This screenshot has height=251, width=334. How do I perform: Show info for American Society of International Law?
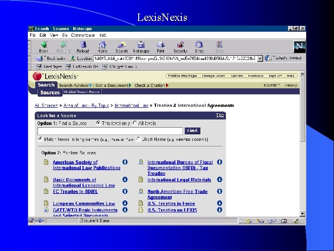pyautogui.click(x=125, y=162)
